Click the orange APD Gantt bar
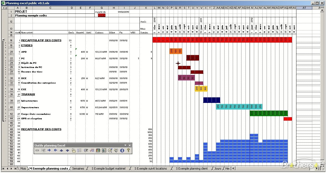This screenshot has width=326, height=173. pyautogui.click(x=176, y=51)
